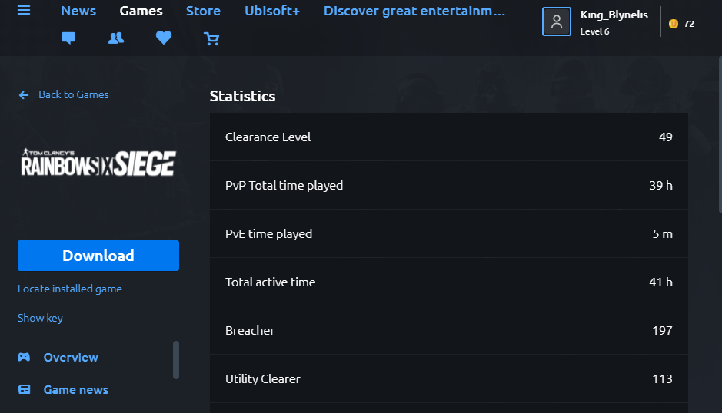
Task: Open the wishlist heart icon
Action: (163, 38)
